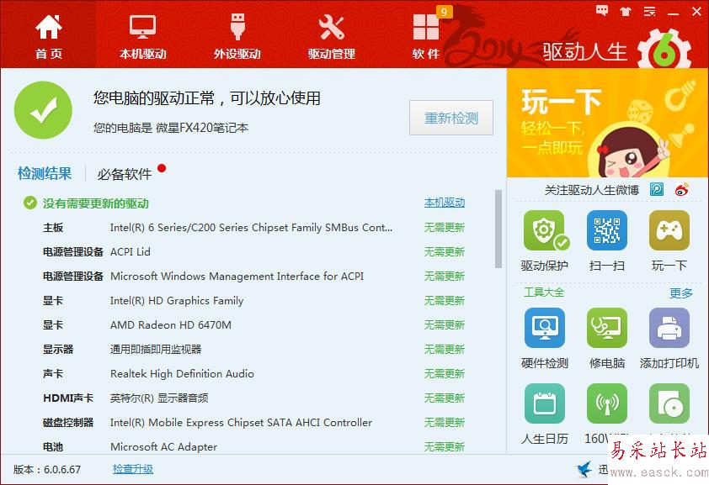709x485 pixels.
Task: Click version text 6.0.6.67
Action: click(62, 470)
